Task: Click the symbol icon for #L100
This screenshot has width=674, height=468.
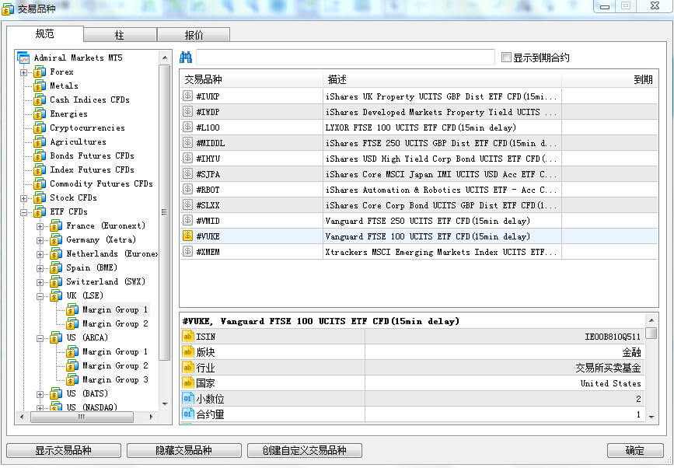Action: [187, 127]
